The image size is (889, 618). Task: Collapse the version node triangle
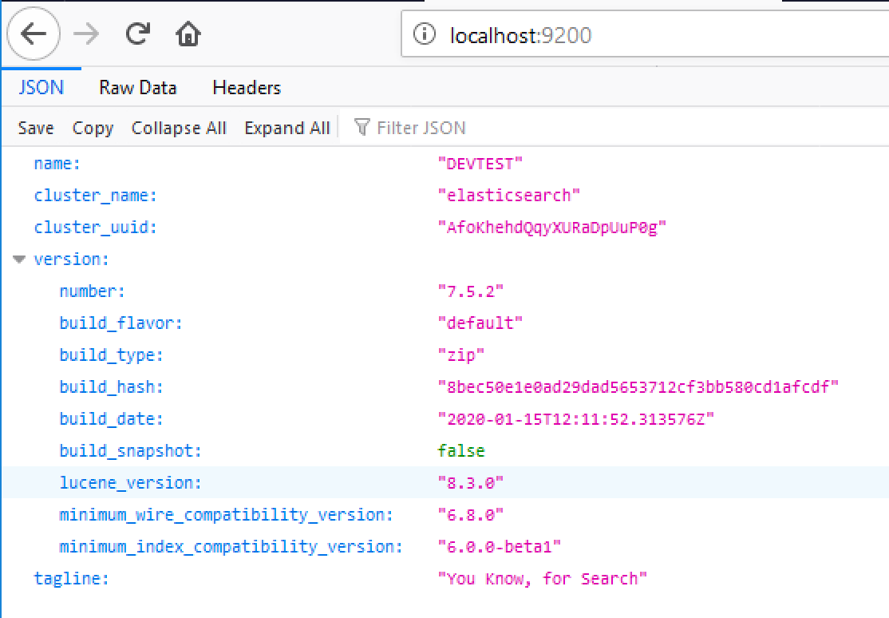19,259
